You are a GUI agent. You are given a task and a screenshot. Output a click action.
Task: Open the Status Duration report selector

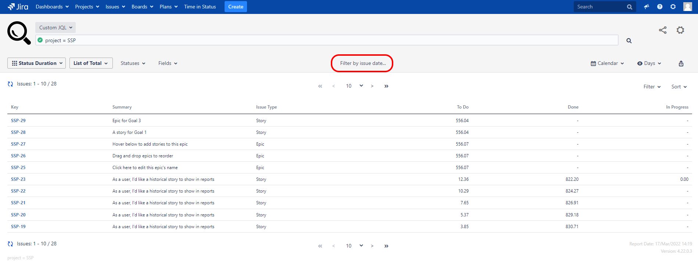pos(37,63)
